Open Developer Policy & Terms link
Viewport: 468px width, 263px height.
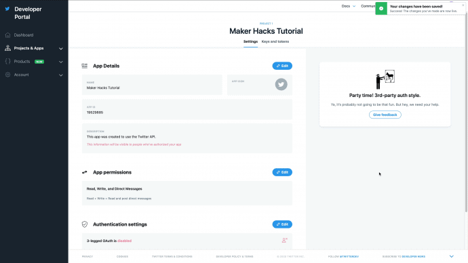pyautogui.click(x=235, y=256)
